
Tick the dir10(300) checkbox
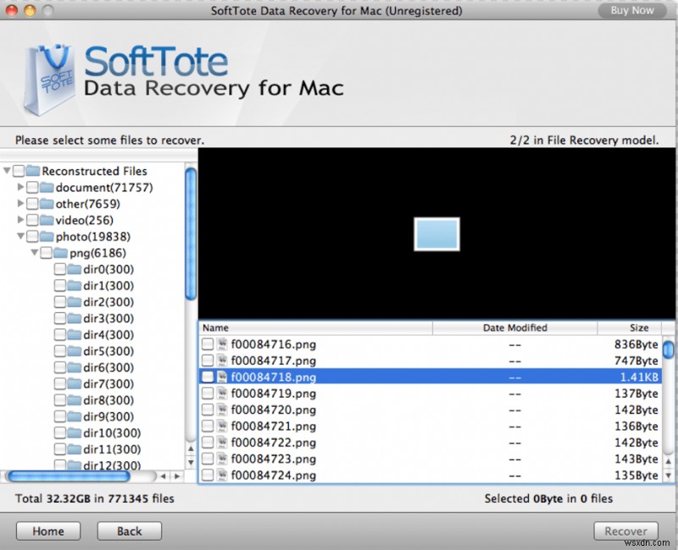tap(60, 433)
